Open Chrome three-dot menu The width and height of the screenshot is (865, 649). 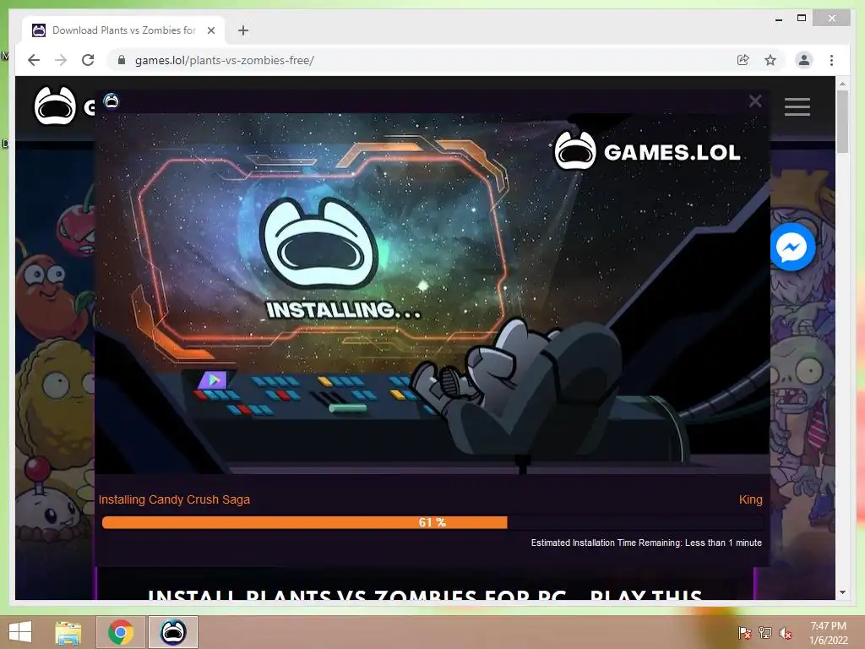pos(831,60)
